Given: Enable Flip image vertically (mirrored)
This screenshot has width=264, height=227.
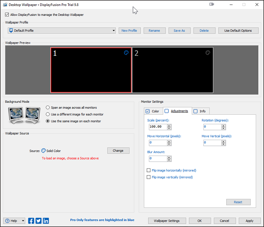Looking at the screenshot, I should tap(149, 177).
